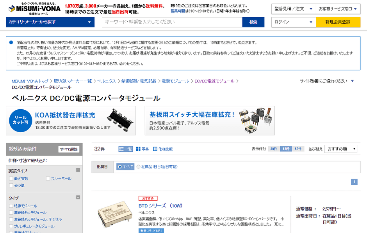
Task: Expand サイト改善にご協力ください dropdown
Action: pyautogui.click(x=327, y=81)
